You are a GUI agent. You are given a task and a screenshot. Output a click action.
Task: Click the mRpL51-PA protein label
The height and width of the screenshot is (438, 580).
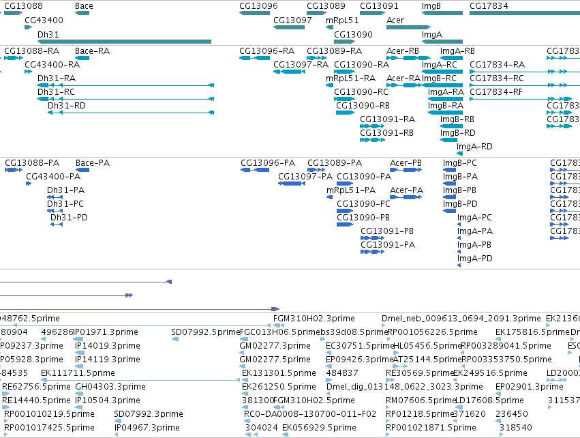coord(351,190)
